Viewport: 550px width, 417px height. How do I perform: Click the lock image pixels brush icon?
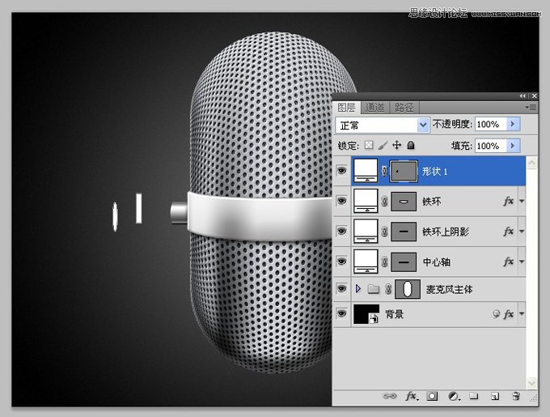pyautogui.click(x=383, y=145)
